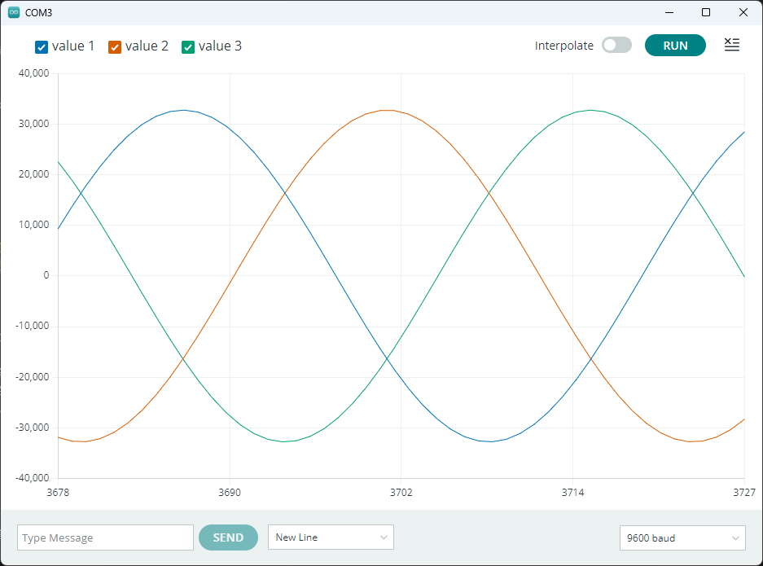Click the value 1 legend label

click(x=73, y=46)
